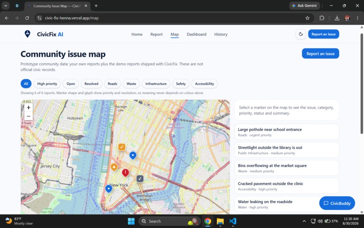Go to the Report nav link
The width and height of the screenshot is (364, 228).
[156, 34]
